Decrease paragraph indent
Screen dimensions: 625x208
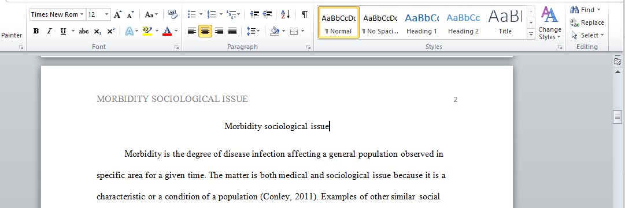pyautogui.click(x=254, y=14)
